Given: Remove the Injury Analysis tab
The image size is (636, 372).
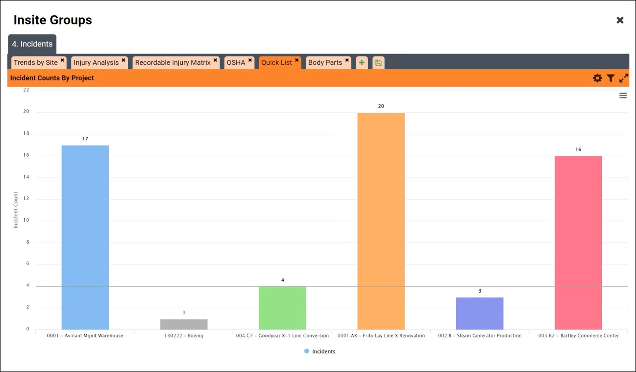Looking at the screenshot, I should coord(124,60).
